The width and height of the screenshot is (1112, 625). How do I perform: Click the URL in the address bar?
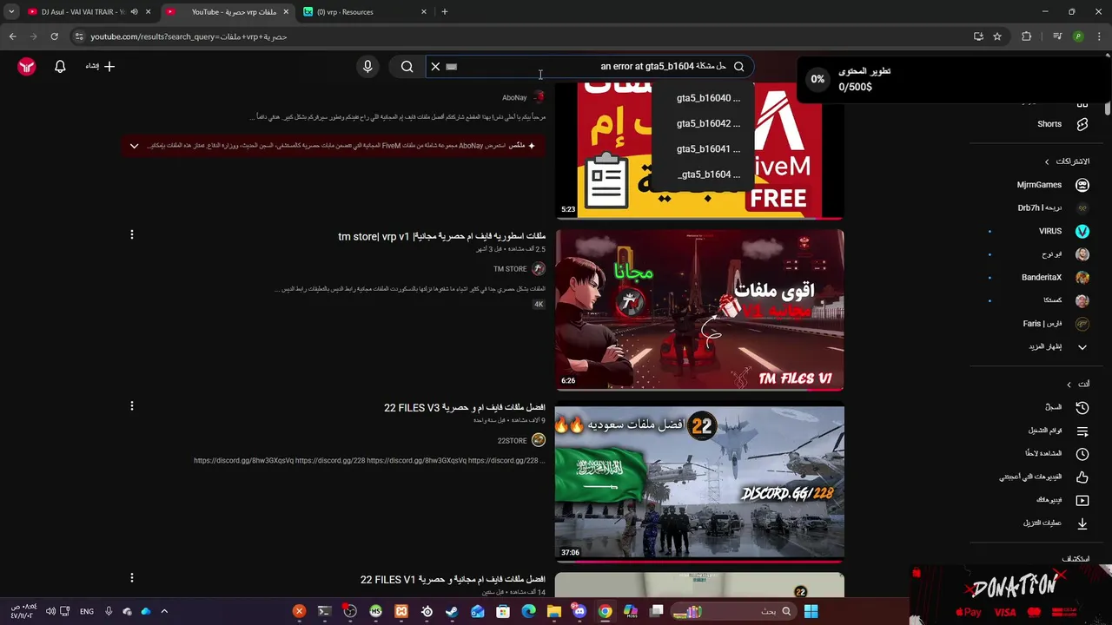[189, 36]
